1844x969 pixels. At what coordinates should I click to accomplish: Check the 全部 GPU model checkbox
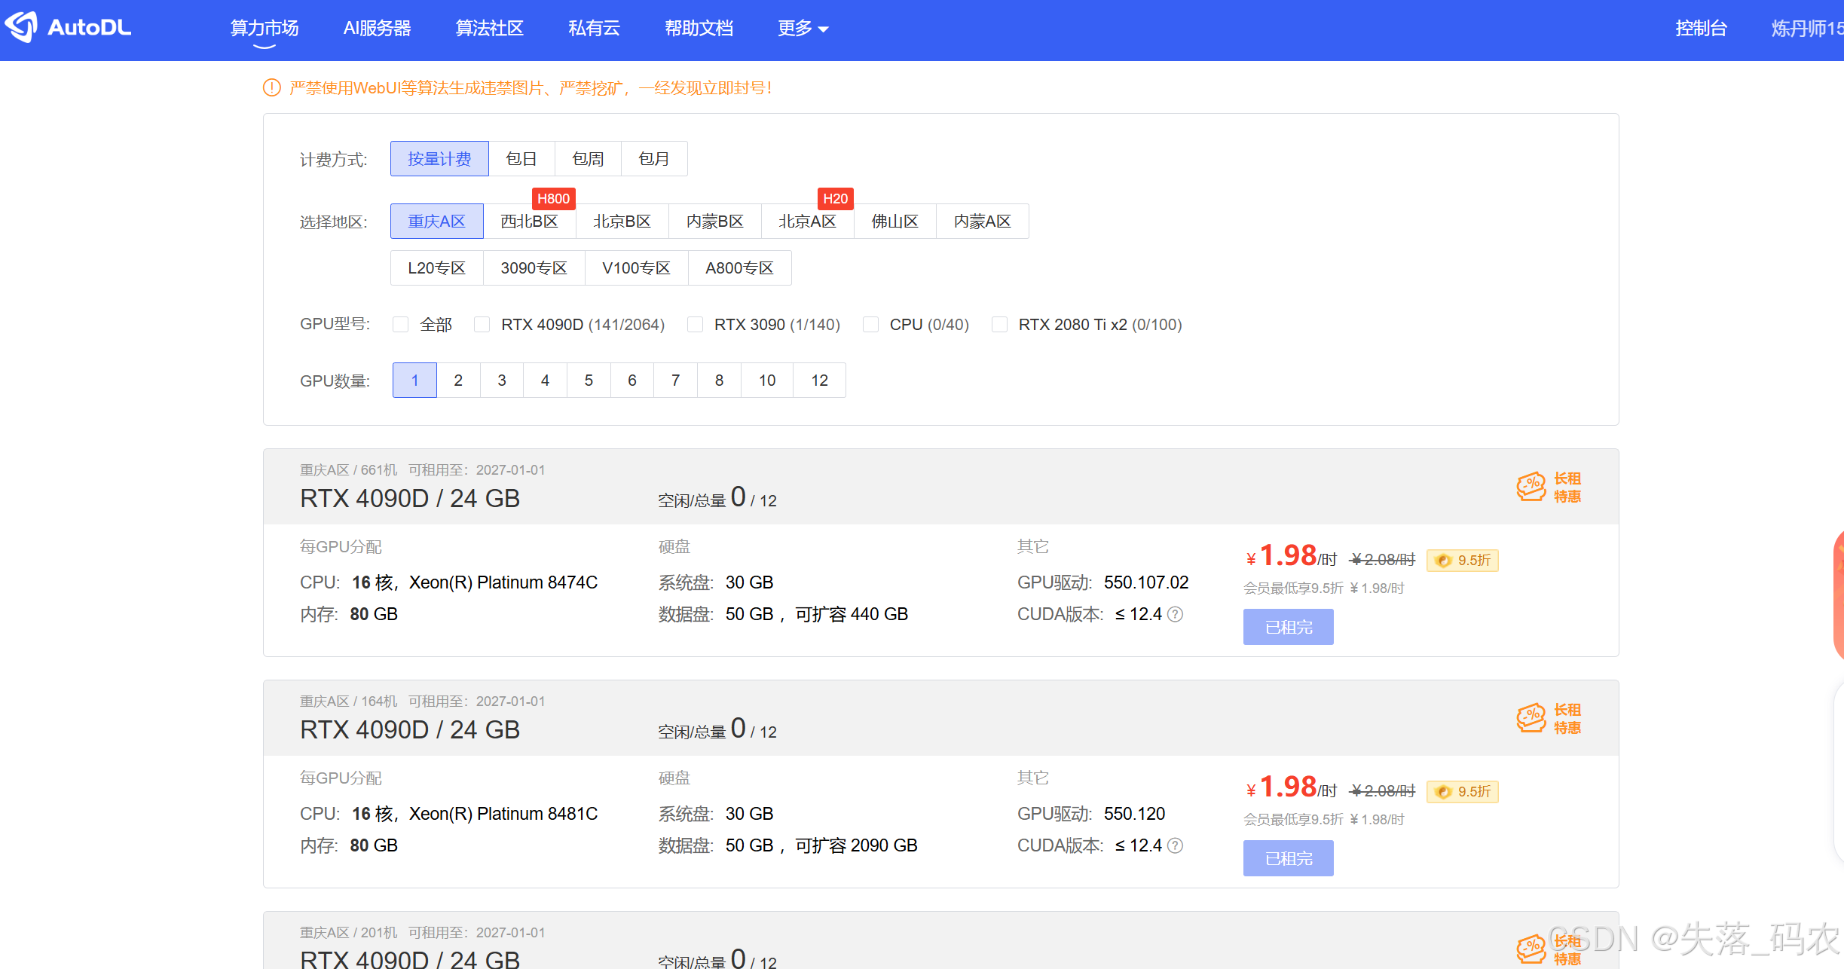pos(401,325)
